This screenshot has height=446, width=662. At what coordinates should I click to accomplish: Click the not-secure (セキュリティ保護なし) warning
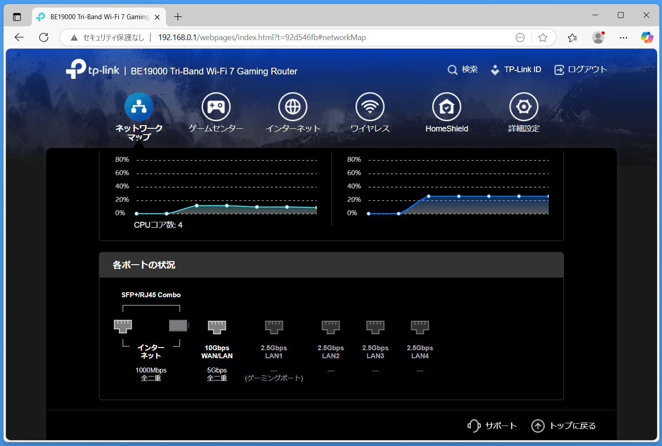click(108, 37)
